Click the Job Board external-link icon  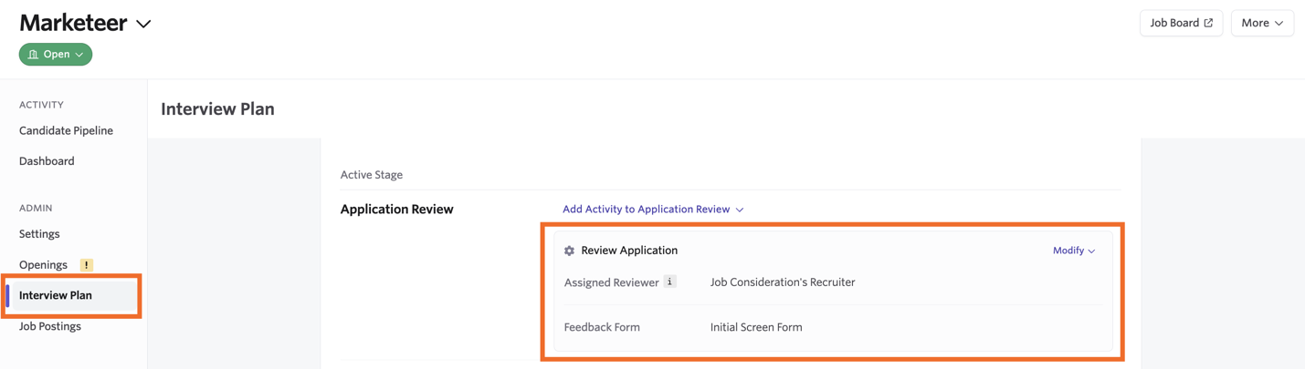pyautogui.click(x=1208, y=23)
